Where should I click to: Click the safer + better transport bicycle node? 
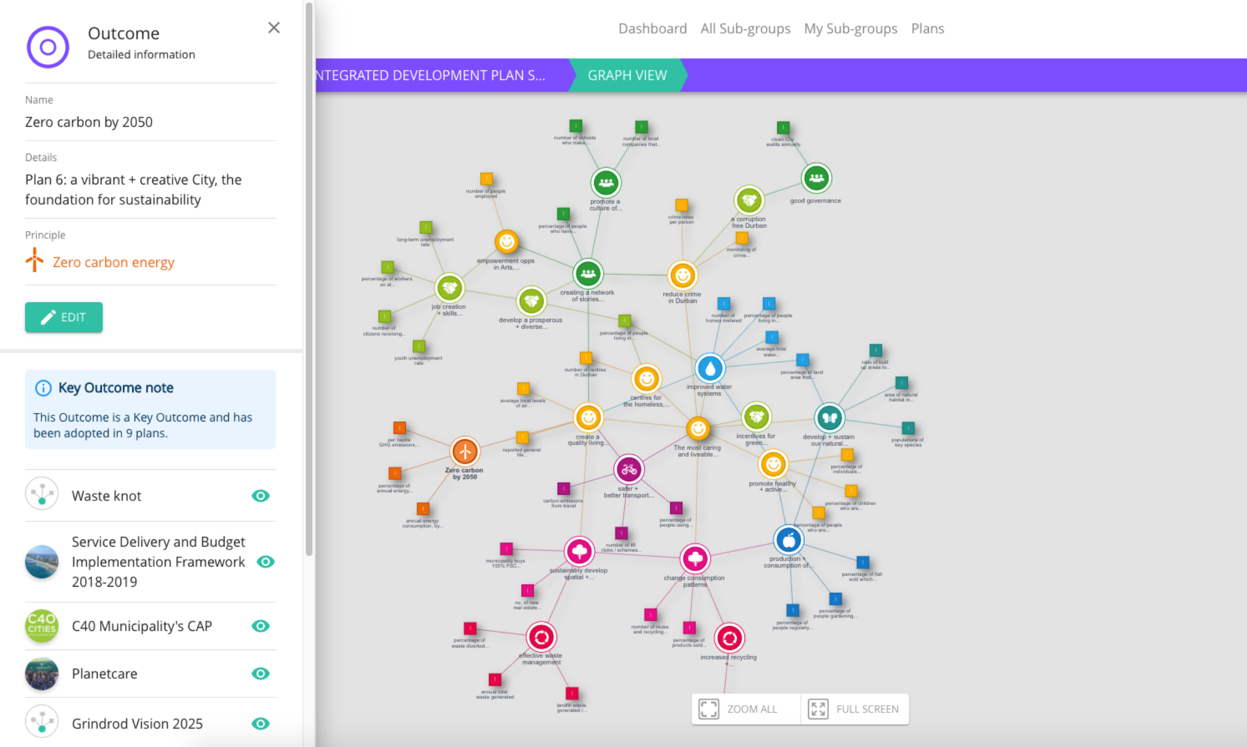coord(628,469)
